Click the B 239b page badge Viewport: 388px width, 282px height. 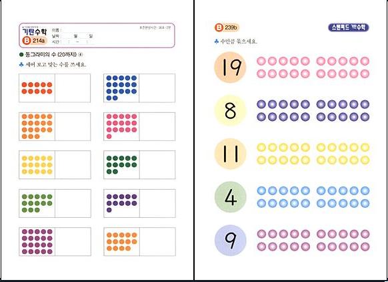coord(227,27)
